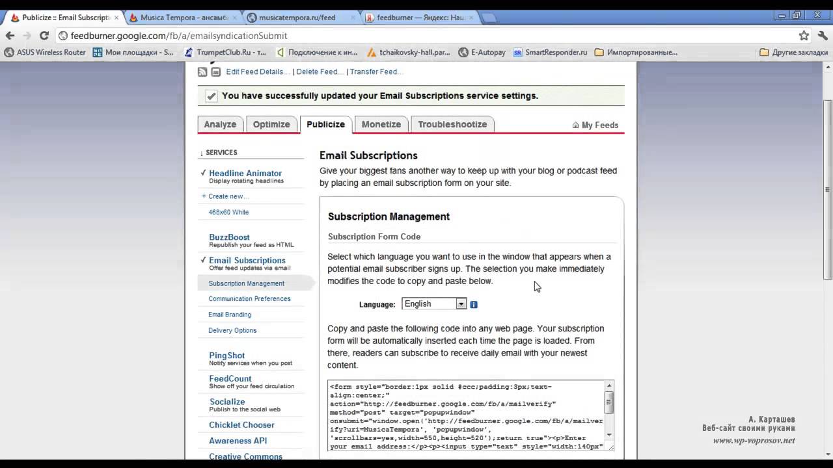
Task: Click the Transfer Feed link
Action: coord(376,71)
